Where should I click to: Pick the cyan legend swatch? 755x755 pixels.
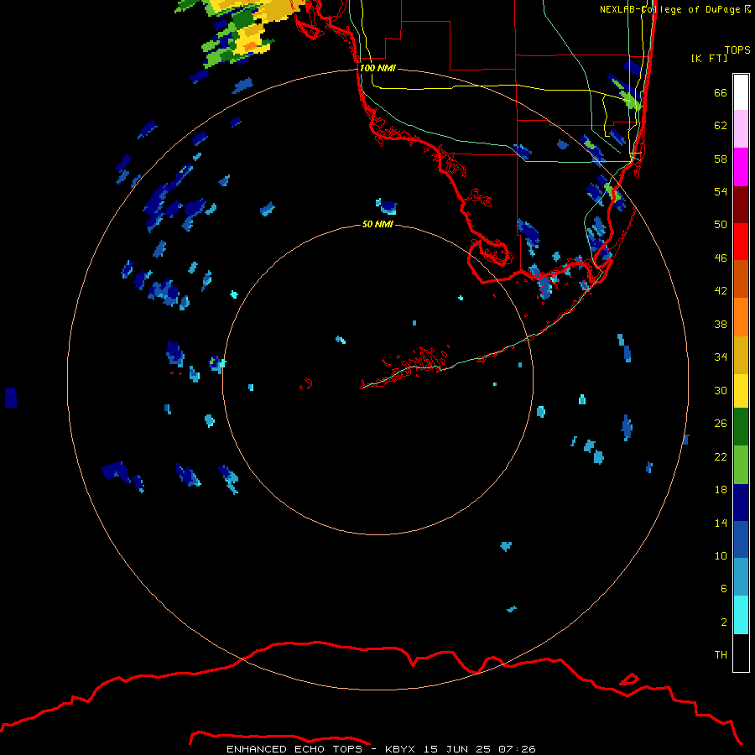741,615
